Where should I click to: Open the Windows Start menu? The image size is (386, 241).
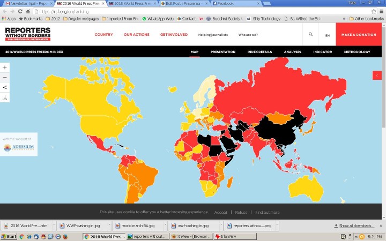coord(8,236)
